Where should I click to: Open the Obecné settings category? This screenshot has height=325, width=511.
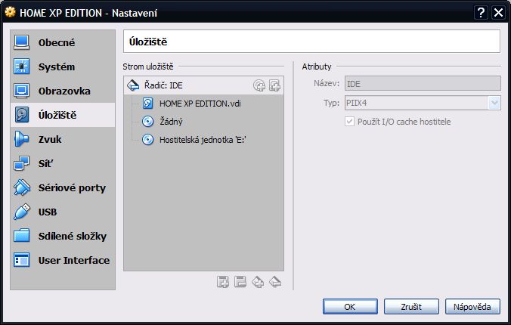click(63, 42)
